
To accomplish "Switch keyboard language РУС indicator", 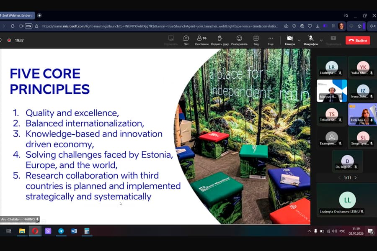I will 342,231.
